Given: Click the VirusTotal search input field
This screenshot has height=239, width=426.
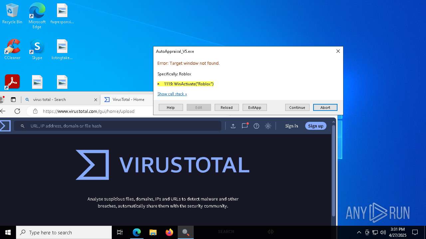Looking at the screenshot, I should pyautogui.click(x=117, y=126).
